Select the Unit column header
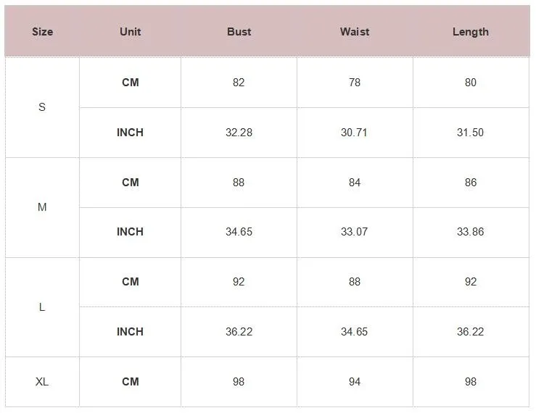The width and height of the screenshot is (536, 413). [x=131, y=32]
